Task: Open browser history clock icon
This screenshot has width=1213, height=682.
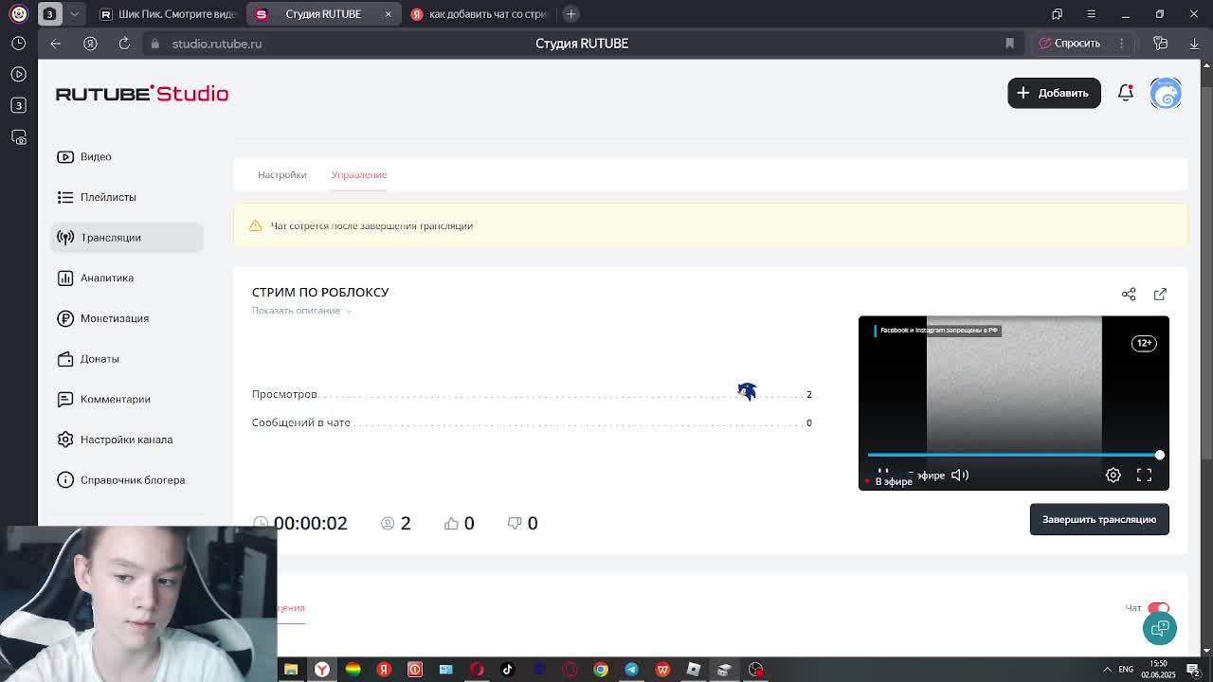Action: (19, 44)
